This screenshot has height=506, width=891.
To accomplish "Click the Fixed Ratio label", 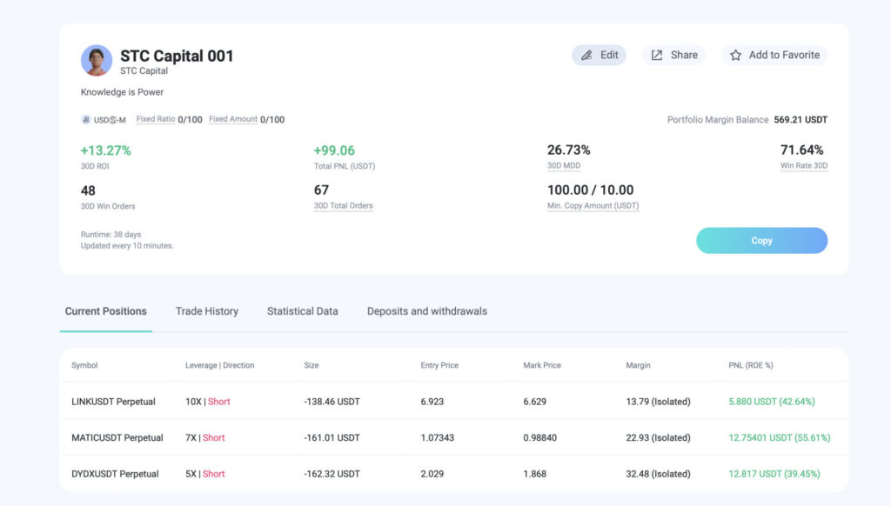I will click(155, 119).
